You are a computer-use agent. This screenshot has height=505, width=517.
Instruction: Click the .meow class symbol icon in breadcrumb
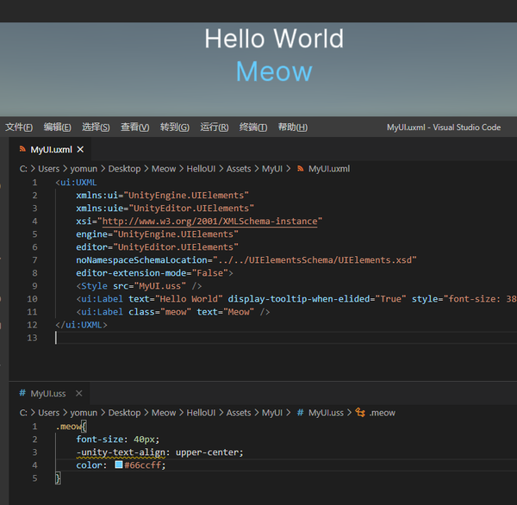tap(360, 413)
